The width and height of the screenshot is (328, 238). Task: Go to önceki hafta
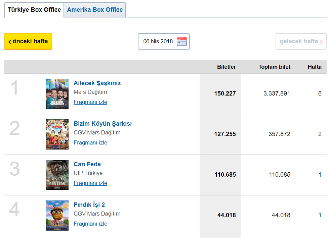pyautogui.click(x=28, y=41)
